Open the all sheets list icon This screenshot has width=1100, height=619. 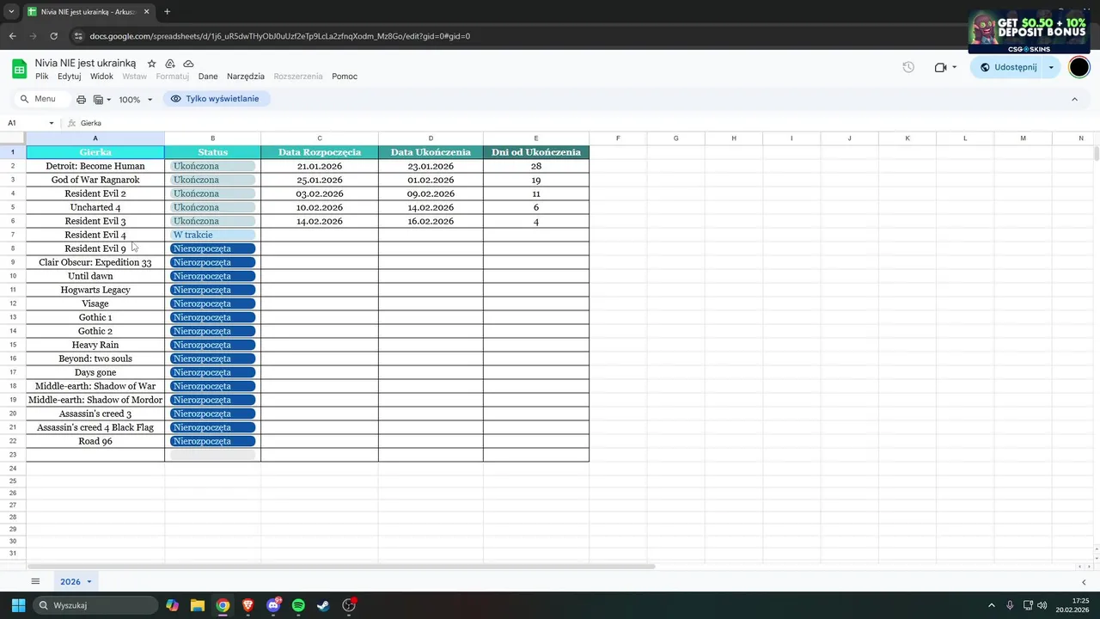tap(35, 582)
